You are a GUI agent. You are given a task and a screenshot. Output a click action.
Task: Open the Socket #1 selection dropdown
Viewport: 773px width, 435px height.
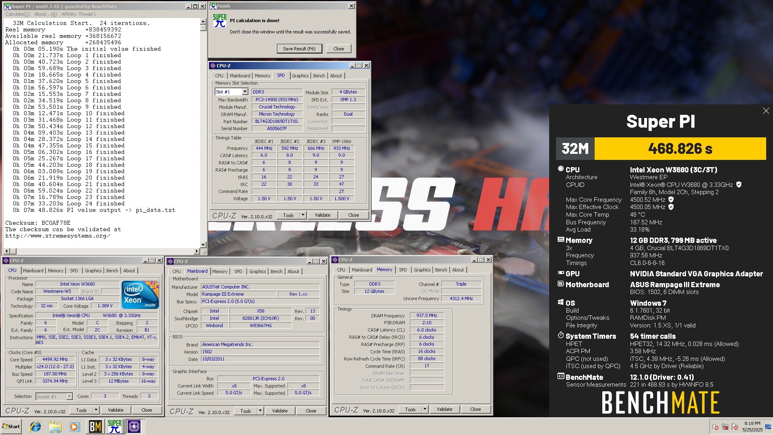coord(69,396)
